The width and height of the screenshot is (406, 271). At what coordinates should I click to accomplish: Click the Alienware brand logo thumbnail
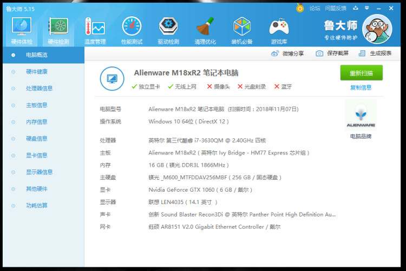click(x=361, y=115)
